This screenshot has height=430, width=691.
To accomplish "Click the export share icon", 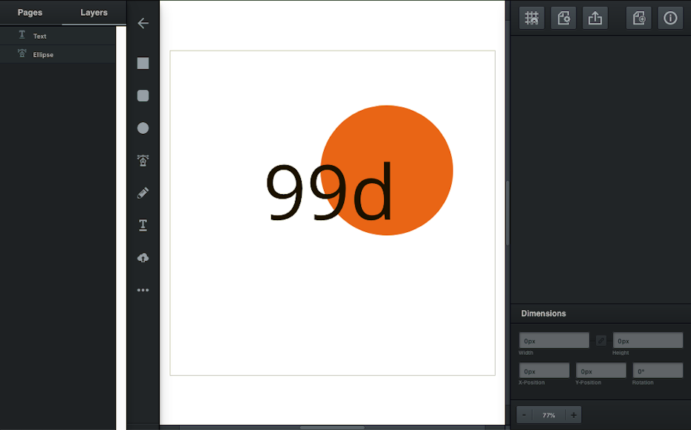I will click(x=595, y=19).
